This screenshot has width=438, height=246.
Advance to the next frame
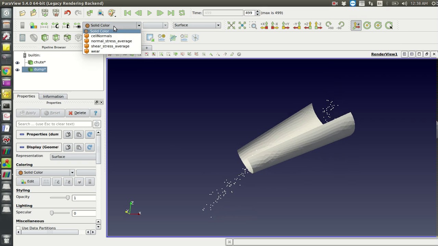point(160,13)
